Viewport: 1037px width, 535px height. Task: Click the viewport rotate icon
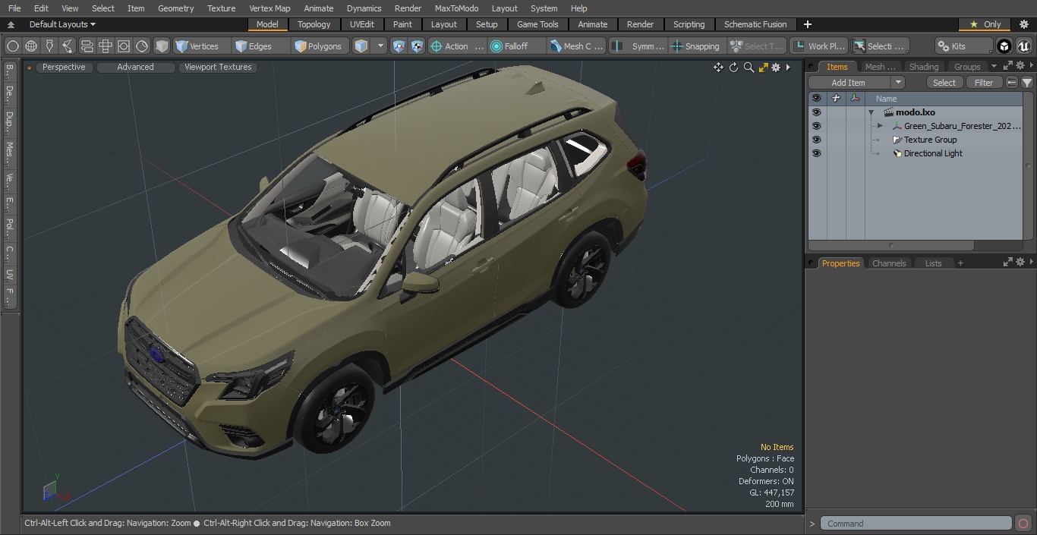coord(733,68)
